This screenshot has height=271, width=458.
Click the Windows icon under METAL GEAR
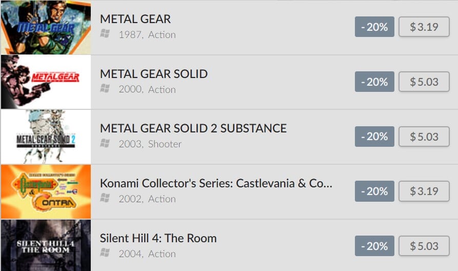click(x=105, y=34)
